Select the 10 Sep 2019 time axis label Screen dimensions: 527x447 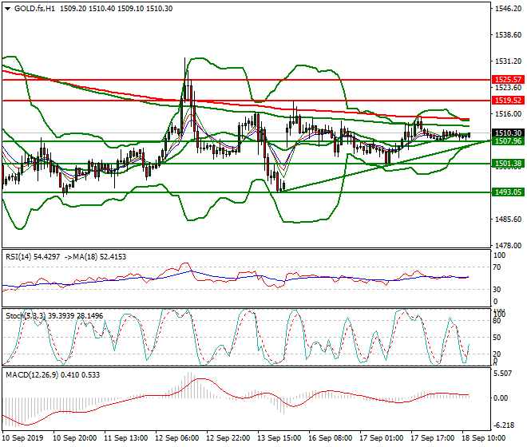(23, 438)
